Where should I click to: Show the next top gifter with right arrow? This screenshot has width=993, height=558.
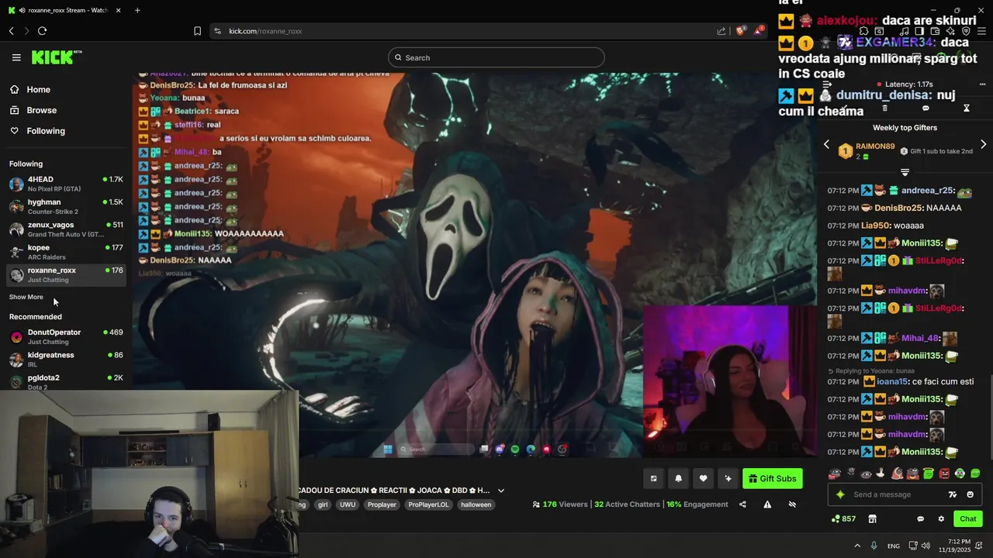(x=983, y=145)
